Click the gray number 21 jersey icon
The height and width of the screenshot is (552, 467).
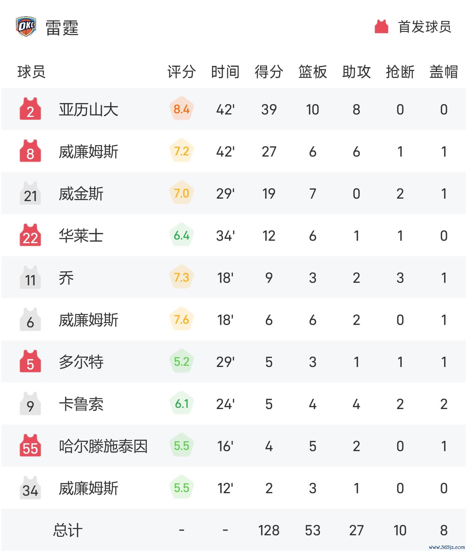(30, 193)
